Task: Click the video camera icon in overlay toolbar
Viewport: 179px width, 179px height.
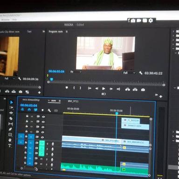Action: pos(139,21)
